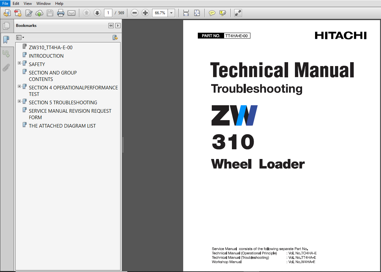The height and width of the screenshot is (272, 381).
Task: Click the Email envelope icon
Action: pos(71,13)
